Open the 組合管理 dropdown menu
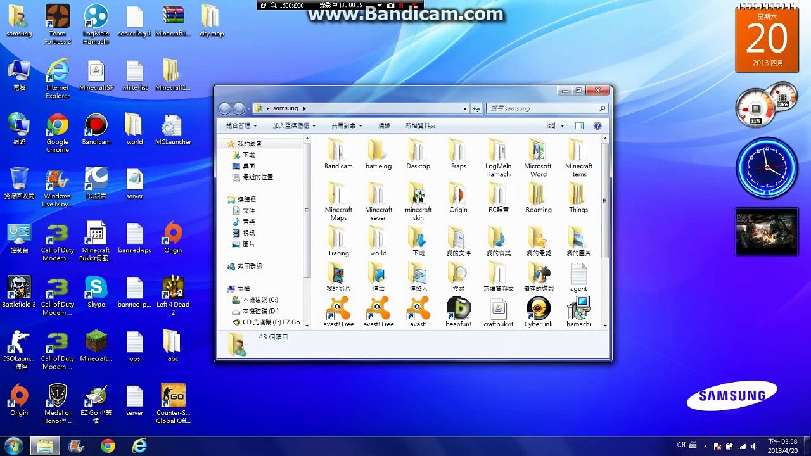Image resolution: width=811 pixels, height=456 pixels. point(242,126)
